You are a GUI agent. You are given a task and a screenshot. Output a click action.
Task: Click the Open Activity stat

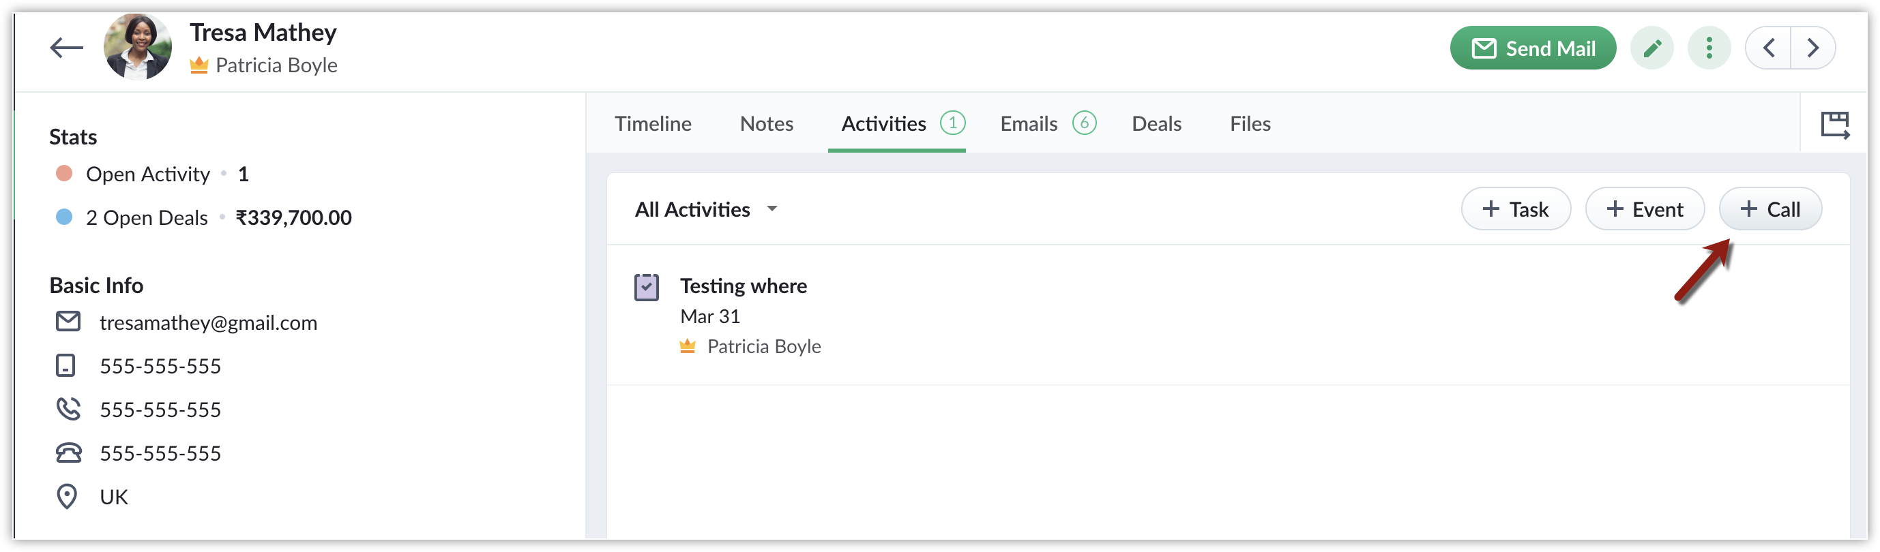[x=147, y=174]
